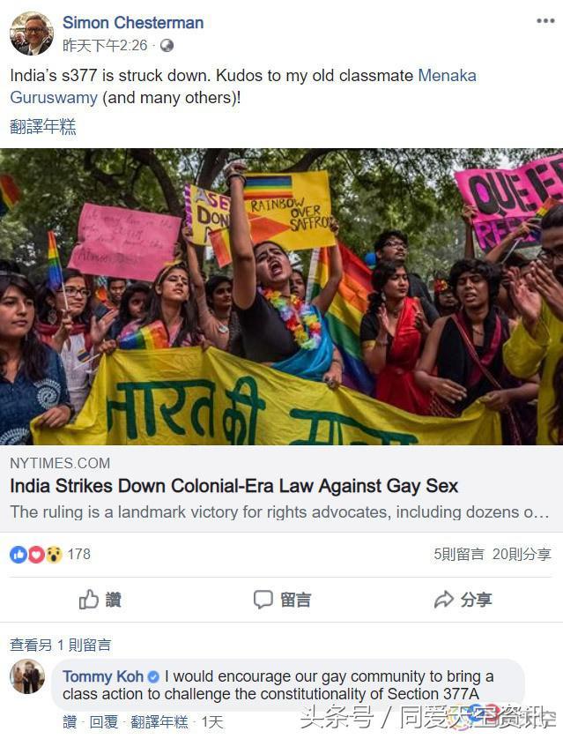Click the wow face reaction icon
This screenshot has width=563, height=739.
point(54,555)
